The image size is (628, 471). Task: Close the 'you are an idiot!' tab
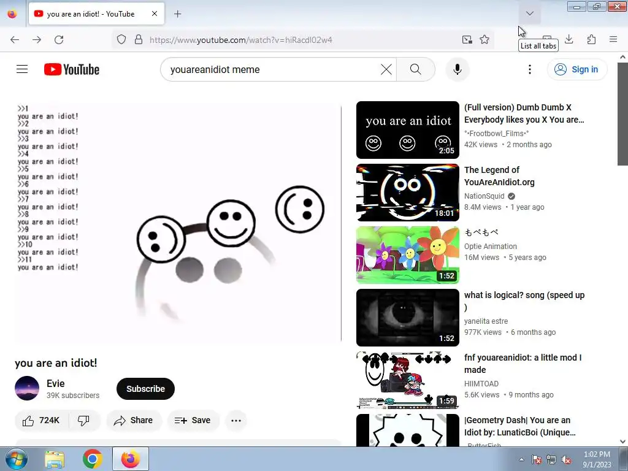pyautogui.click(x=155, y=13)
